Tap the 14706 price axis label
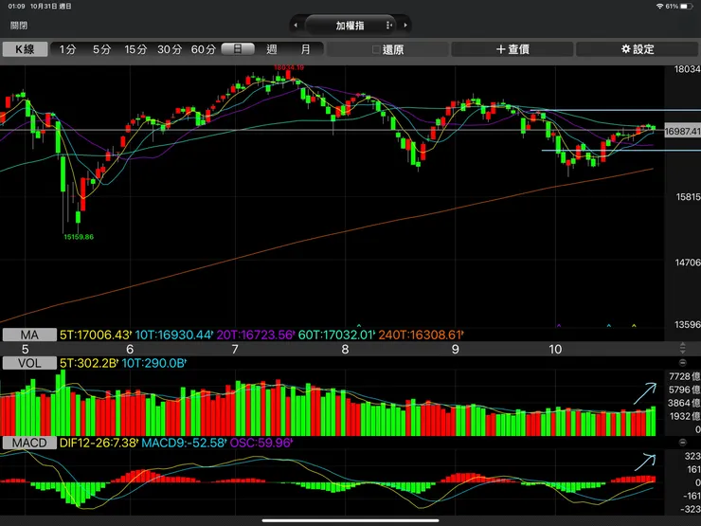 (x=688, y=263)
